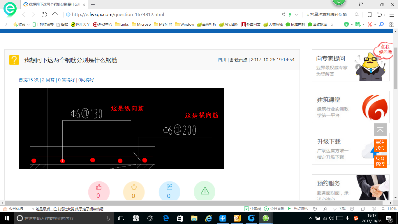This screenshot has width=398, height=224.
Task: Open 今日优选 in the status bar
Action: tap(13, 209)
